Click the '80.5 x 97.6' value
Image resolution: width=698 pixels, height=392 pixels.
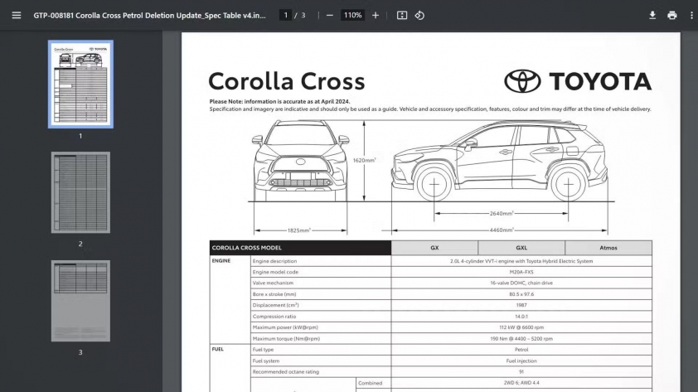point(521,294)
